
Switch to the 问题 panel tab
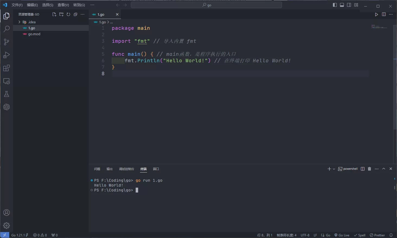97,169
